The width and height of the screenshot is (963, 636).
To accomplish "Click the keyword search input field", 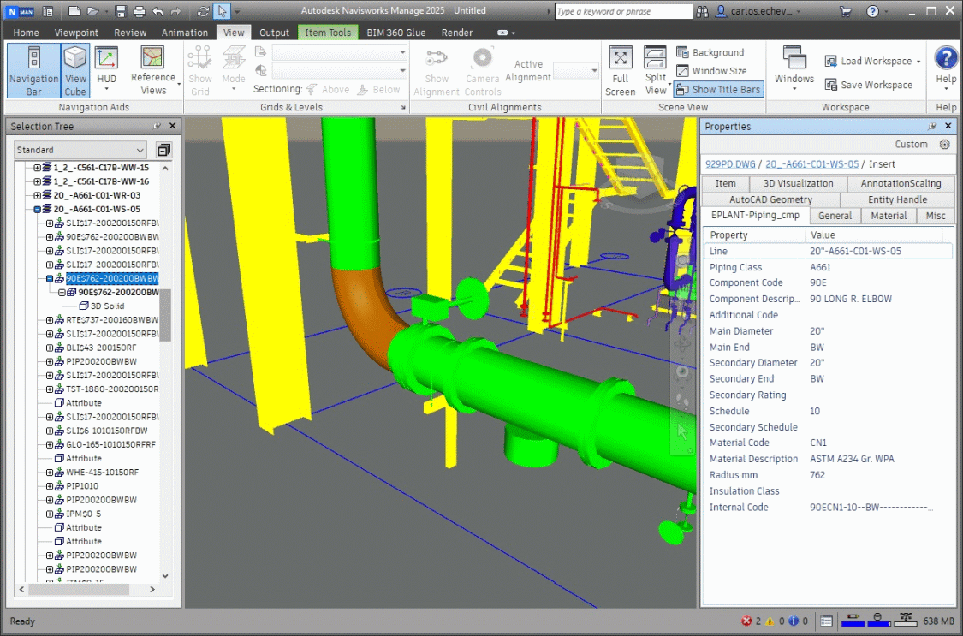I will [x=623, y=11].
